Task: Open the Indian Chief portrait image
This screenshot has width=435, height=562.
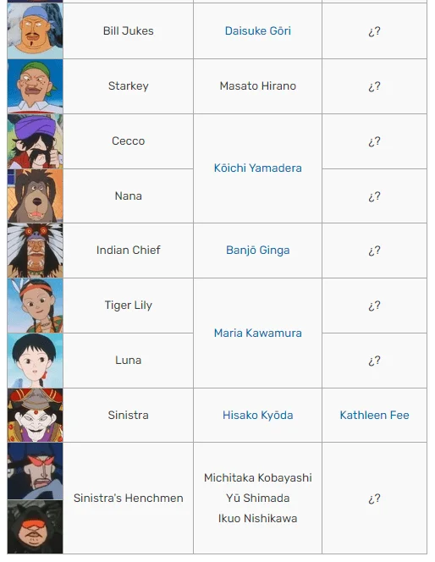Action: pos(35,251)
